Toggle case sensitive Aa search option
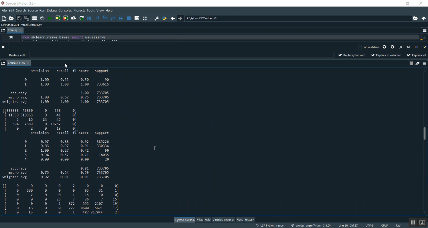The height and width of the screenshot is (228, 428). coord(409,47)
